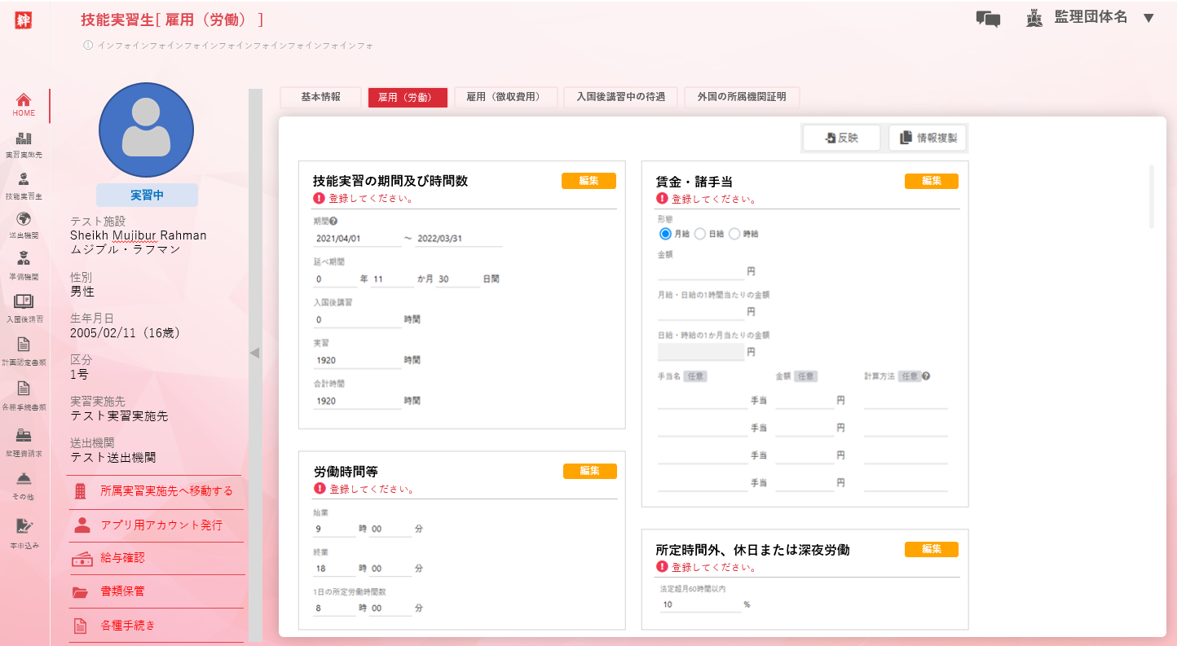Click the 実習 hours input field

(x=357, y=360)
